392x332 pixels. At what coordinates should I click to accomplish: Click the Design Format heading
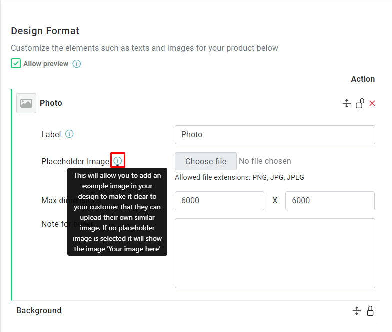[45, 31]
